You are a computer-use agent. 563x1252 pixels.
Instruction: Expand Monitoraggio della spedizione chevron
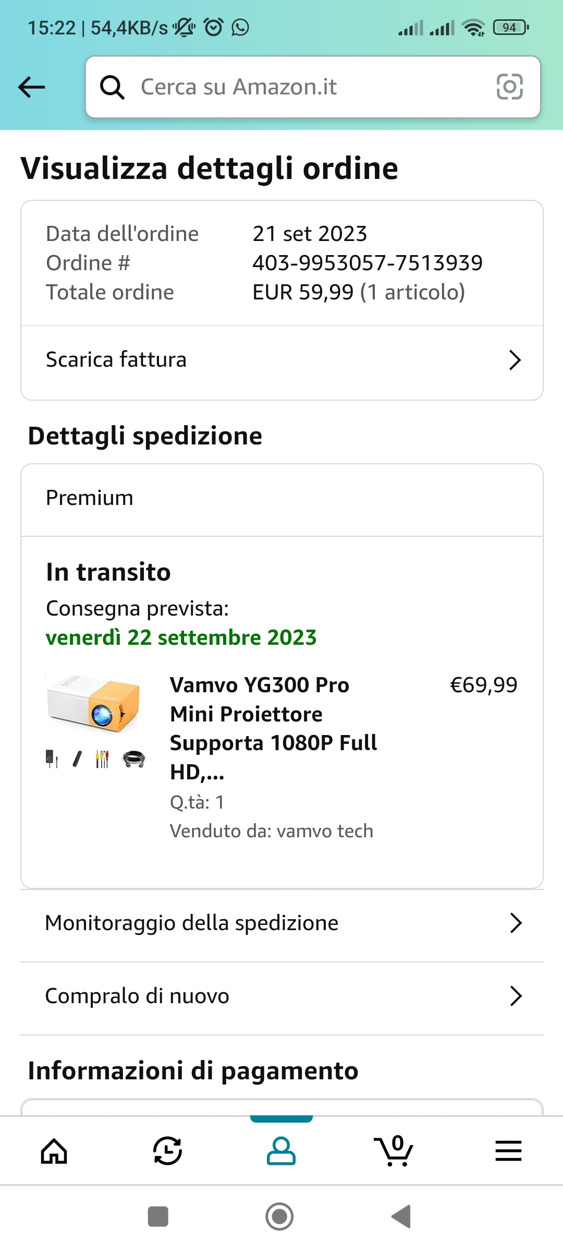point(516,923)
